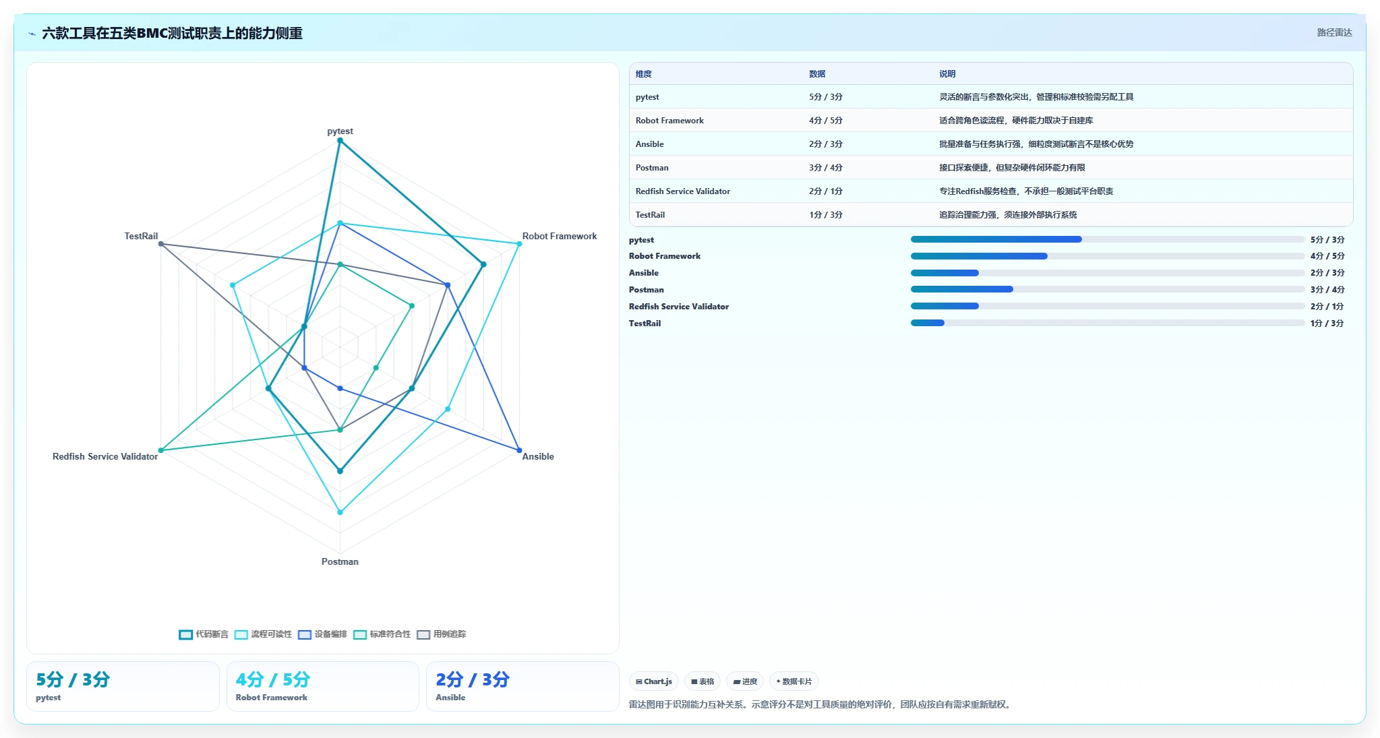Open the pytest 5分 / 3分 data card
Image resolution: width=1380 pixels, height=738 pixels.
(x=123, y=686)
